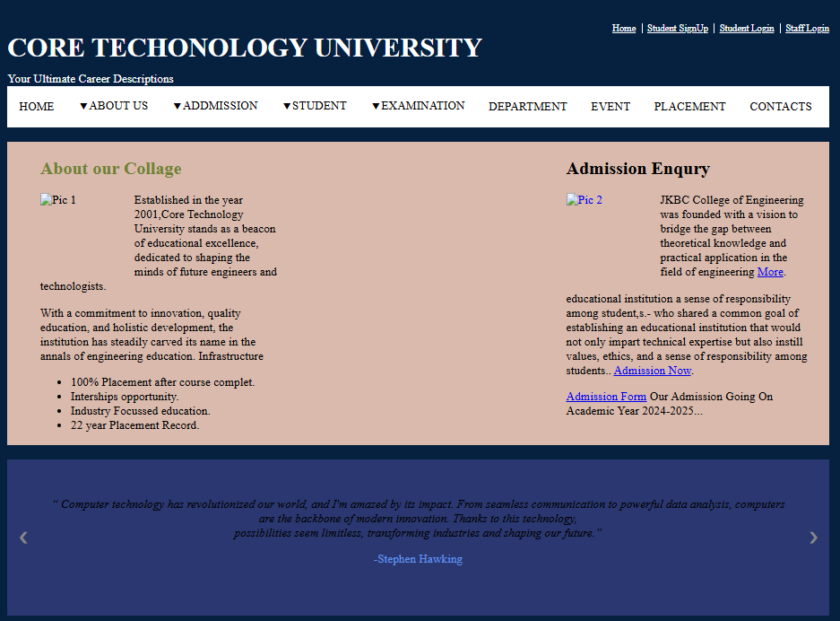Click the Student Login link
The height and width of the screenshot is (621, 840).
pos(746,29)
